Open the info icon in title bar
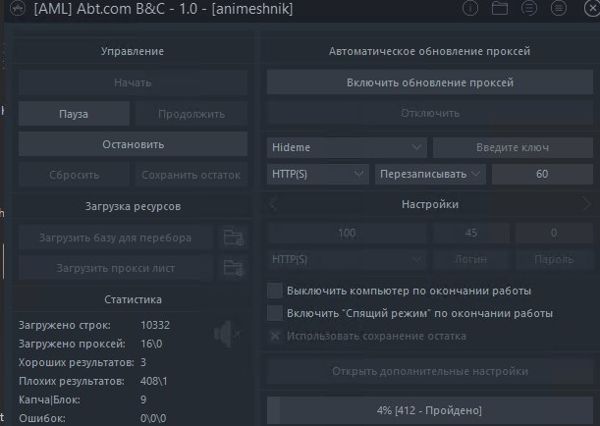 pyautogui.click(x=470, y=10)
